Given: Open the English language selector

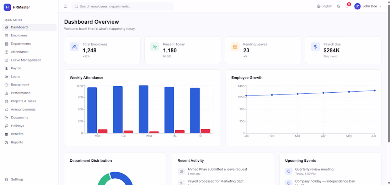Looking at the screenshot, I should (325, 6).
